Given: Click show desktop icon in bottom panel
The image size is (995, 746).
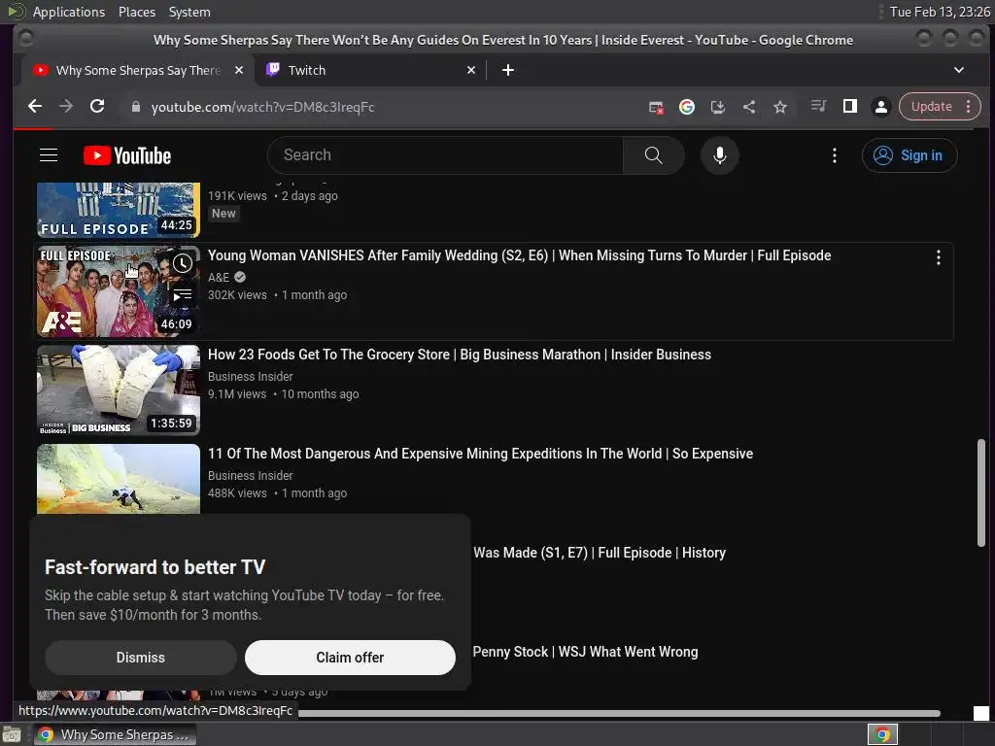Looking at the screenshot, I should [11, 735].
